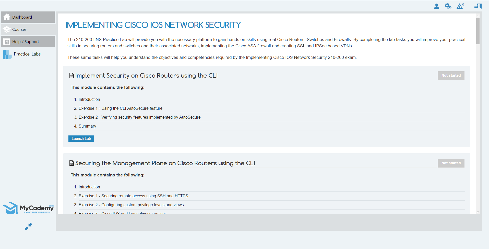Click the Launch Lab button

[x=81, y=139]
